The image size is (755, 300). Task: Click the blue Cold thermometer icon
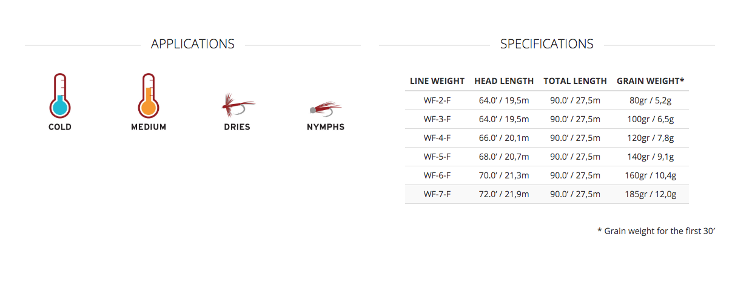point(60,96)
